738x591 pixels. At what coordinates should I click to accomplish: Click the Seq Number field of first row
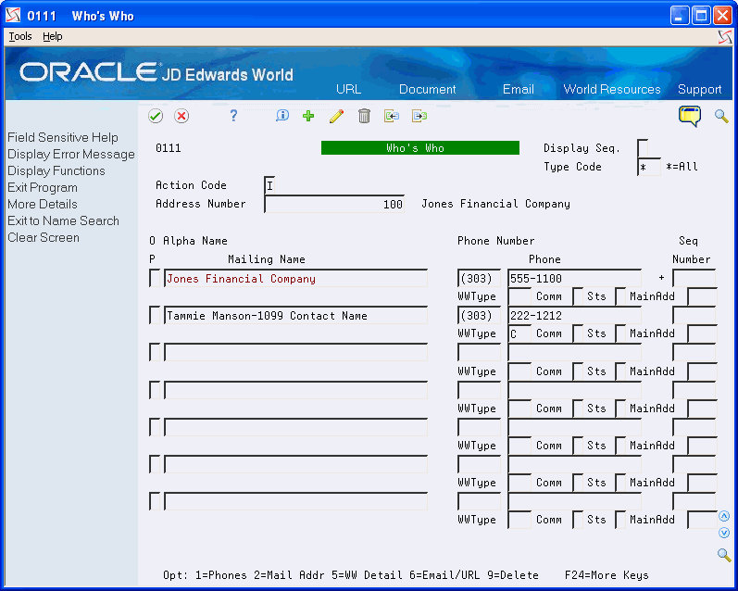694,278
